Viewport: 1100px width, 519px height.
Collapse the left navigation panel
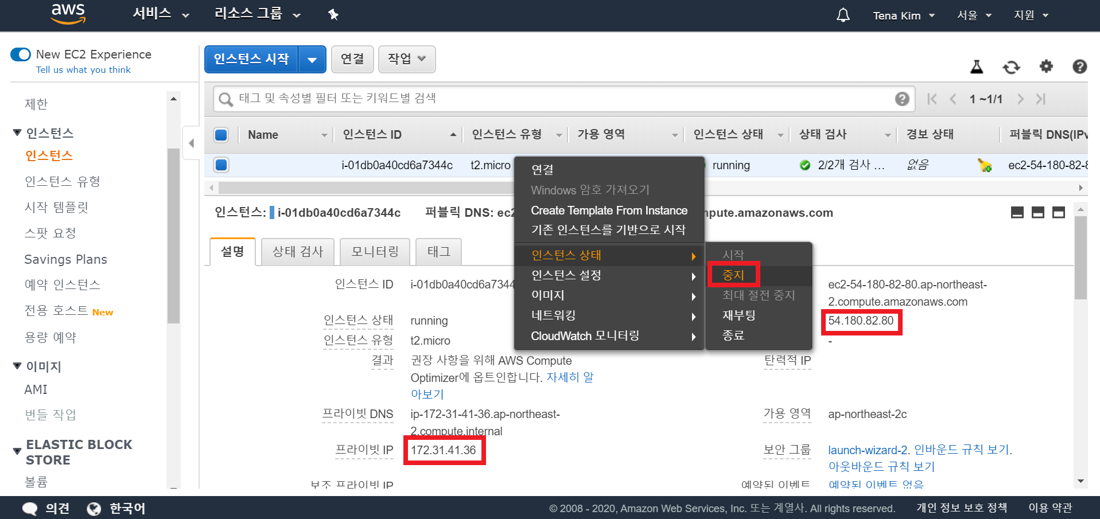[x=191, y=143]
